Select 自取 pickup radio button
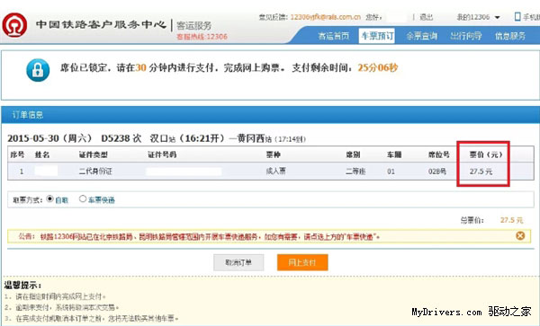The width and height of the screenshot is (540, 326). 49,198
